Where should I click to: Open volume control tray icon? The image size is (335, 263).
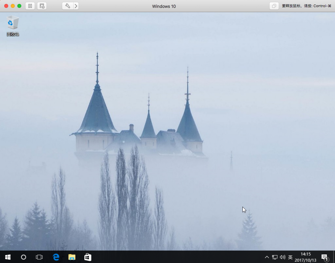tap(282, 257)
